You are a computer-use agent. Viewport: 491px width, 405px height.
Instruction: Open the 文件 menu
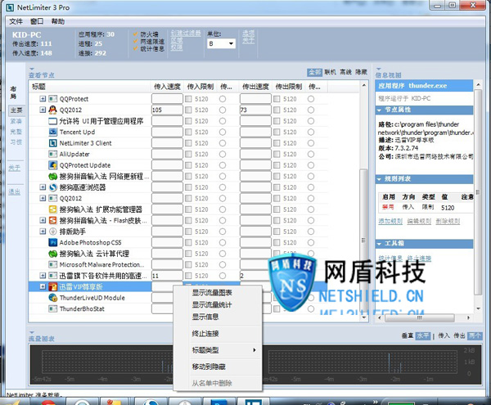tap(16, 21)
